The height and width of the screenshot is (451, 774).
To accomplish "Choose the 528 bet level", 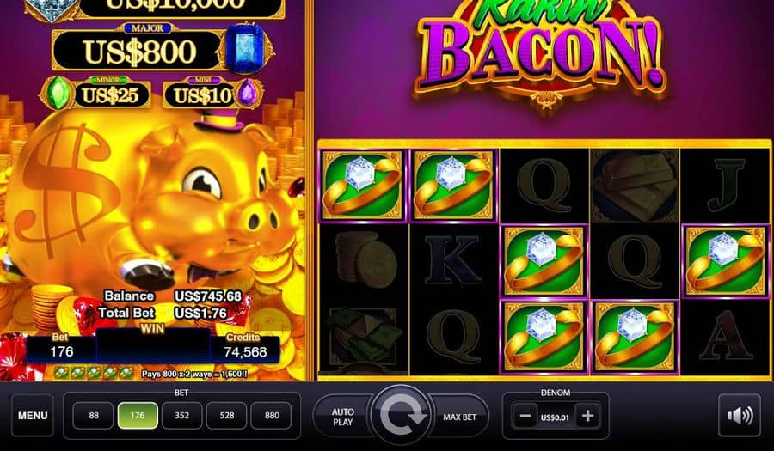I will pyautogui.click(x=226, y=416).
